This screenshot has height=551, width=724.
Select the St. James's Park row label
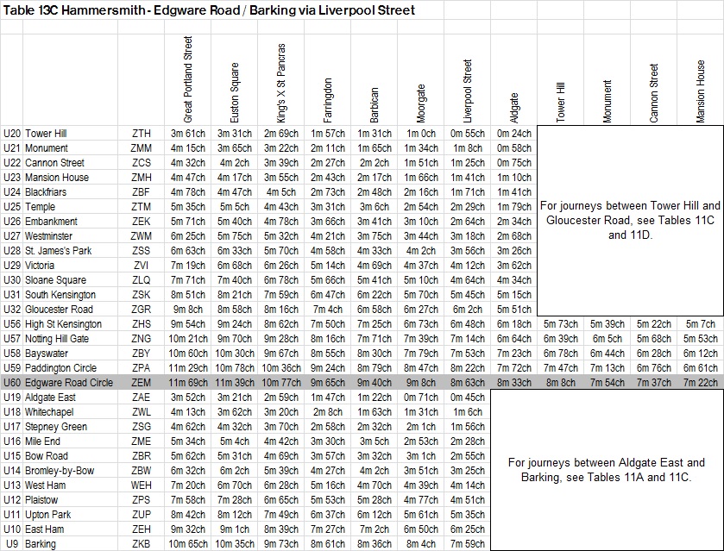click(58, 251)
